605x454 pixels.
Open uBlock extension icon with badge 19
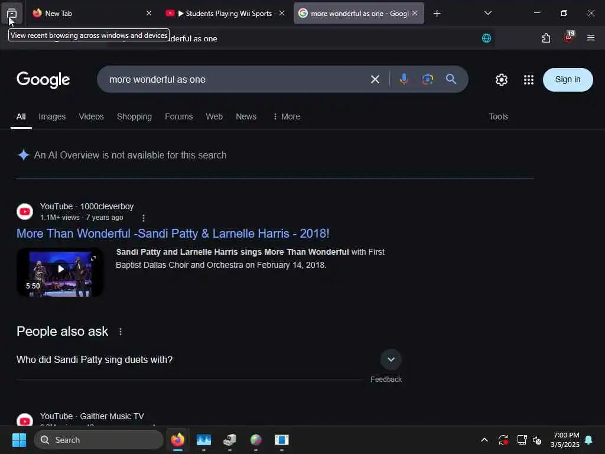[569, 37]
